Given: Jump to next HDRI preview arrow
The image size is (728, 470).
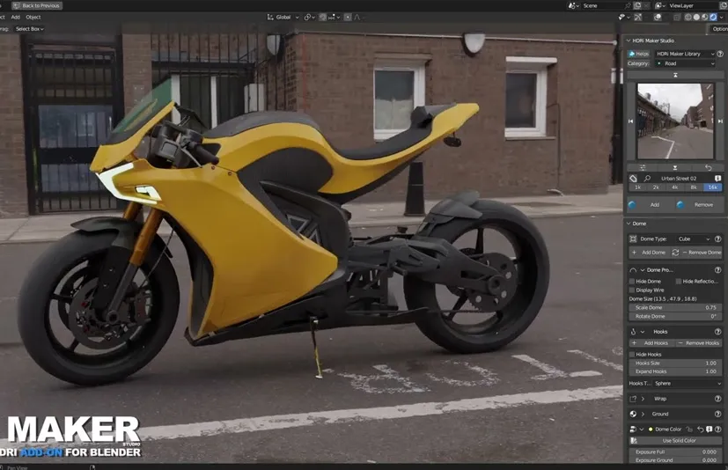Looking at the screenshot, I should tap(720, 121).
